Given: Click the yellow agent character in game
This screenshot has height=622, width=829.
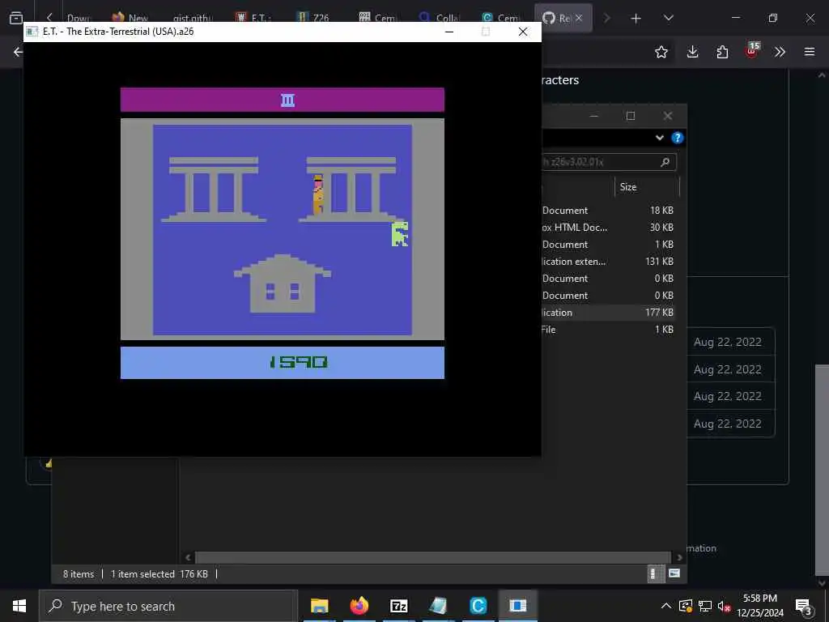Looking at the screenshot, I should (317, 194).
